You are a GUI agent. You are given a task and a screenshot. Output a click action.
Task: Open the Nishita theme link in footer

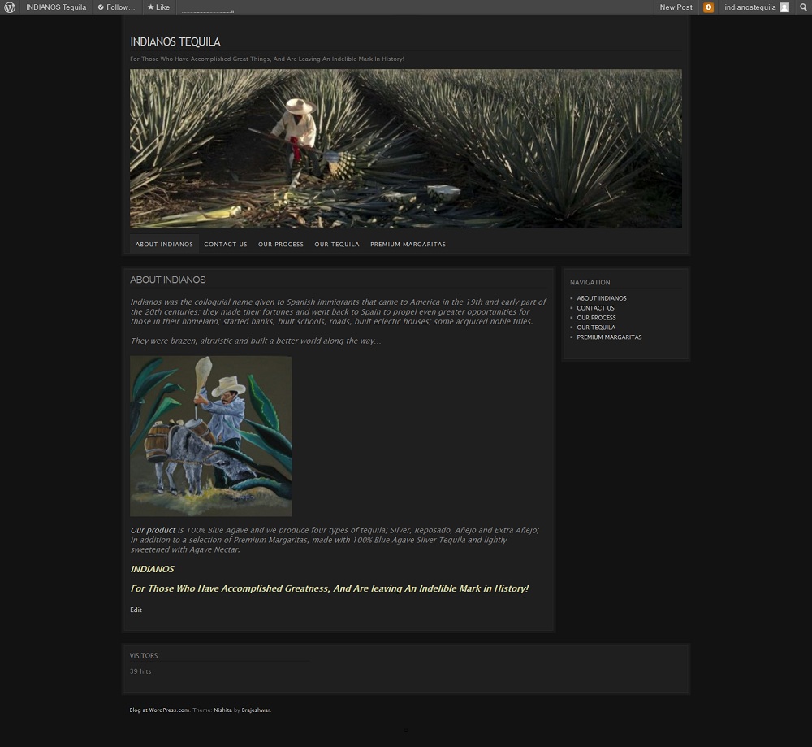[x=222, y=710]
